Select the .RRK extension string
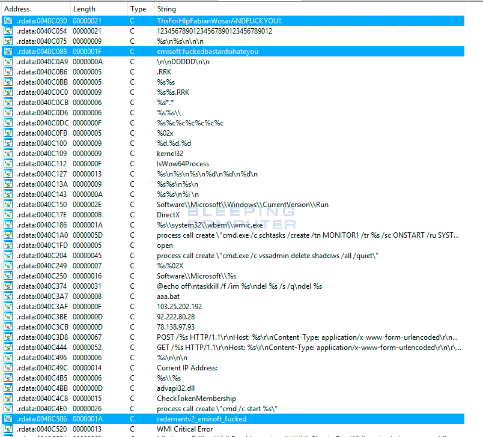Screen dimensions: 483x437 (164, 72)
